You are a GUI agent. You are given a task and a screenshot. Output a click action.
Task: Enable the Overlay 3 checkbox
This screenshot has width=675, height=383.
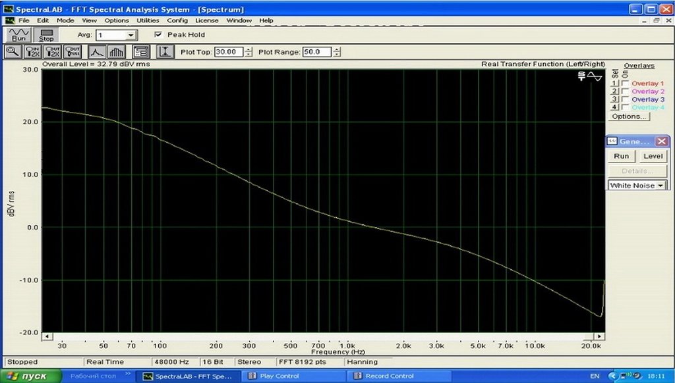(x=626, y=99)
